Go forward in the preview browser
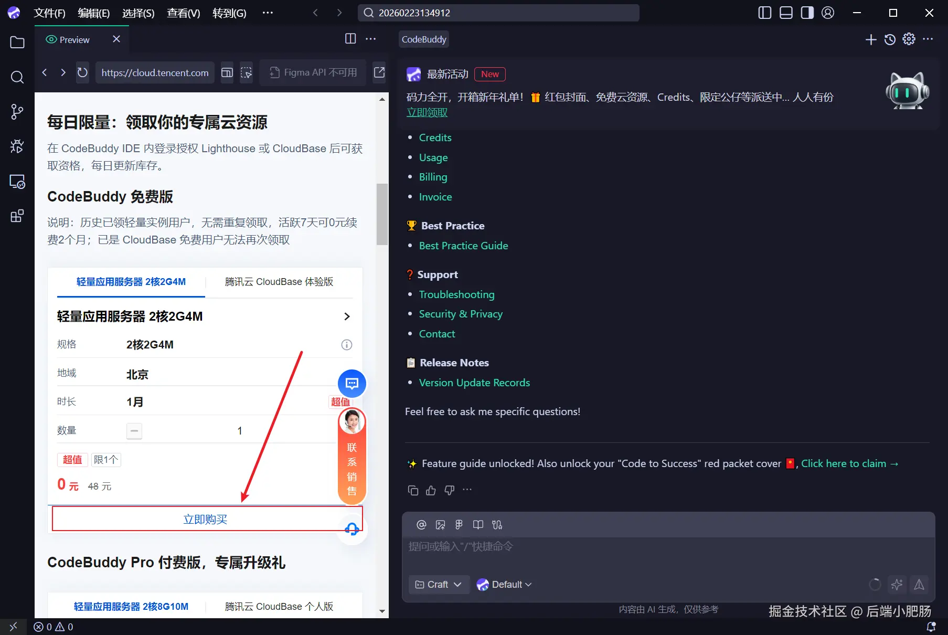The width and height of the screenshot is (948, 635). click(63, 72)
